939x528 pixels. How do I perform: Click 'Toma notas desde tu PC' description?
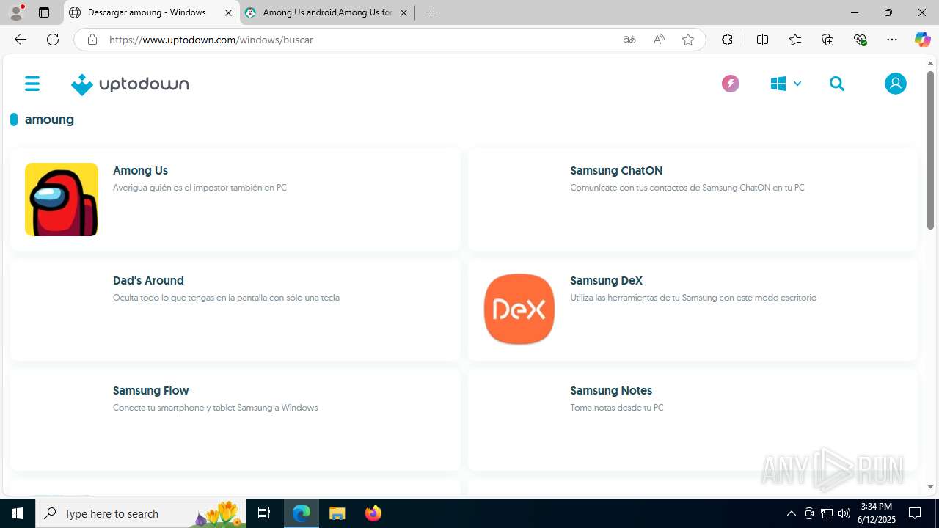click(x=617, y=408)
